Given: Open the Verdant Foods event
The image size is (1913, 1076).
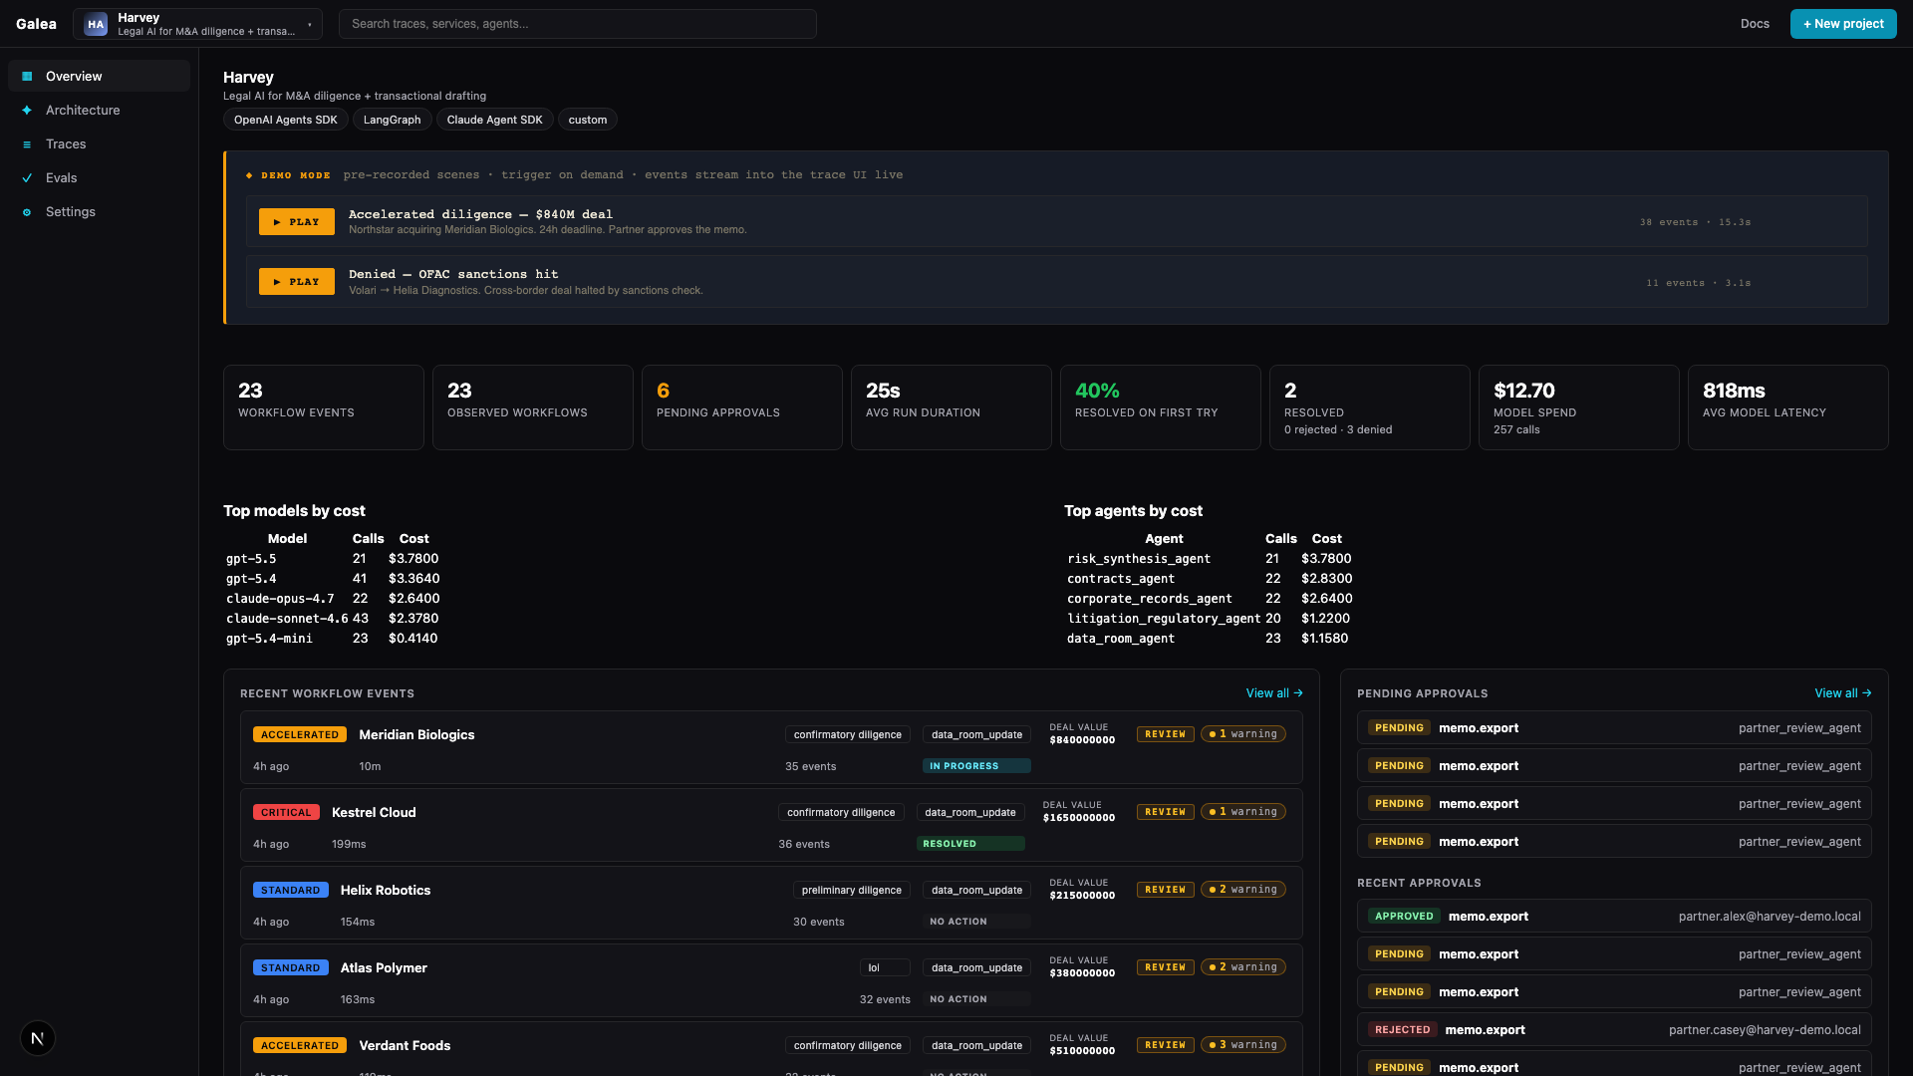Looking at the screenshot, I should pos(771,1049).
